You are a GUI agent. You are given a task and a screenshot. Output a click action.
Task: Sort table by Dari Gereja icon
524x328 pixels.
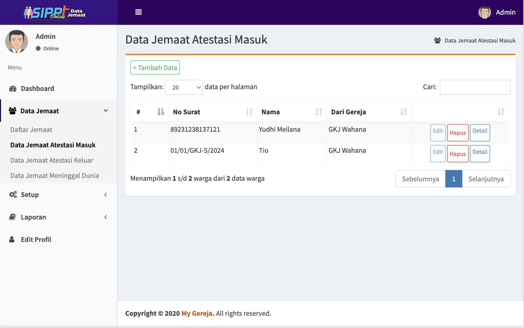coord(403,112)
